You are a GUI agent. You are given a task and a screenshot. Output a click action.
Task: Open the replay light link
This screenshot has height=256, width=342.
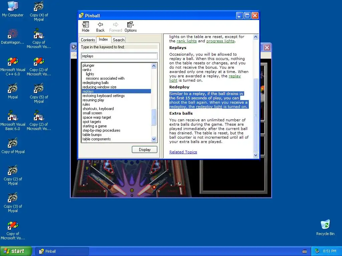point(234,76)
